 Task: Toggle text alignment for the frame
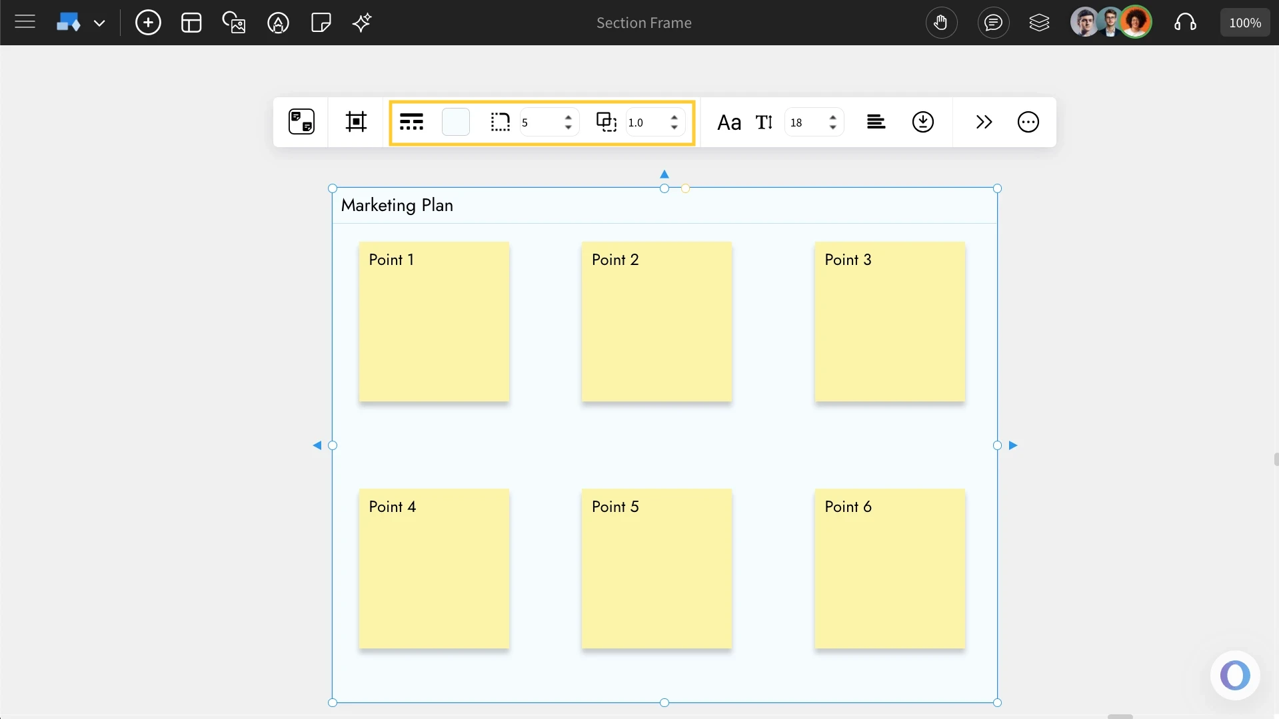[x=876, y=122]
